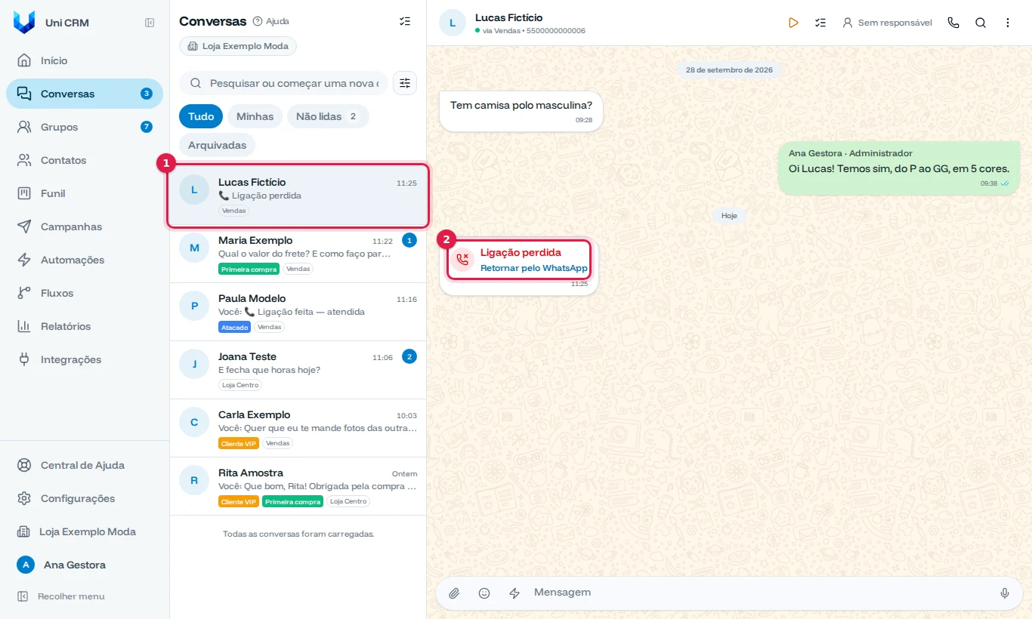Open conversation filters sliders icon
The height and width of the screenshot is (619, 1032).
[x=405, y=83]
